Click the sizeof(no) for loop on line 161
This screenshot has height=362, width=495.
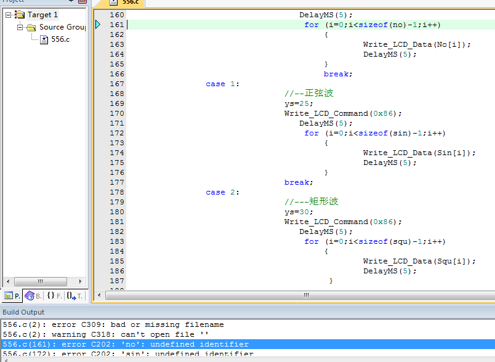pos(372,25)
